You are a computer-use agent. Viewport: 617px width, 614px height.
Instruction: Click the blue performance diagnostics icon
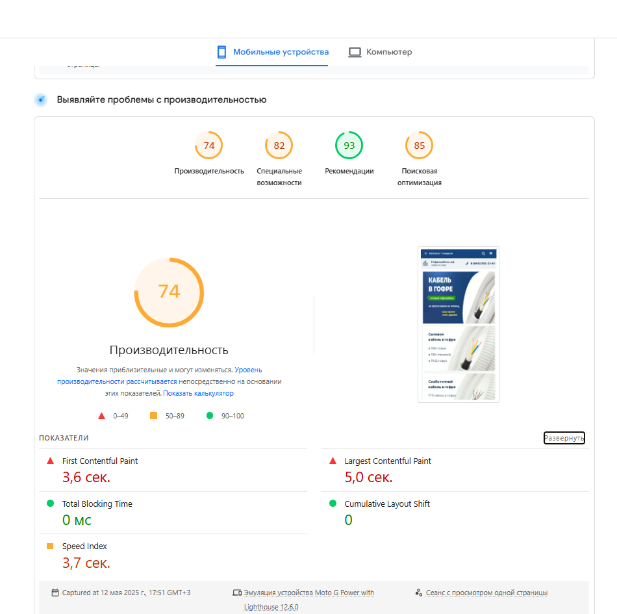click(41, 100)
